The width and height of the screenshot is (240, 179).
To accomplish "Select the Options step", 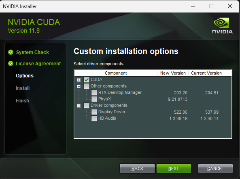I will (x=25, y=76).
